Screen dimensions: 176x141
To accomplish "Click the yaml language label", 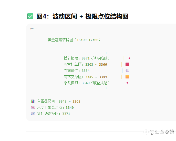I will [x=34, y=28].
